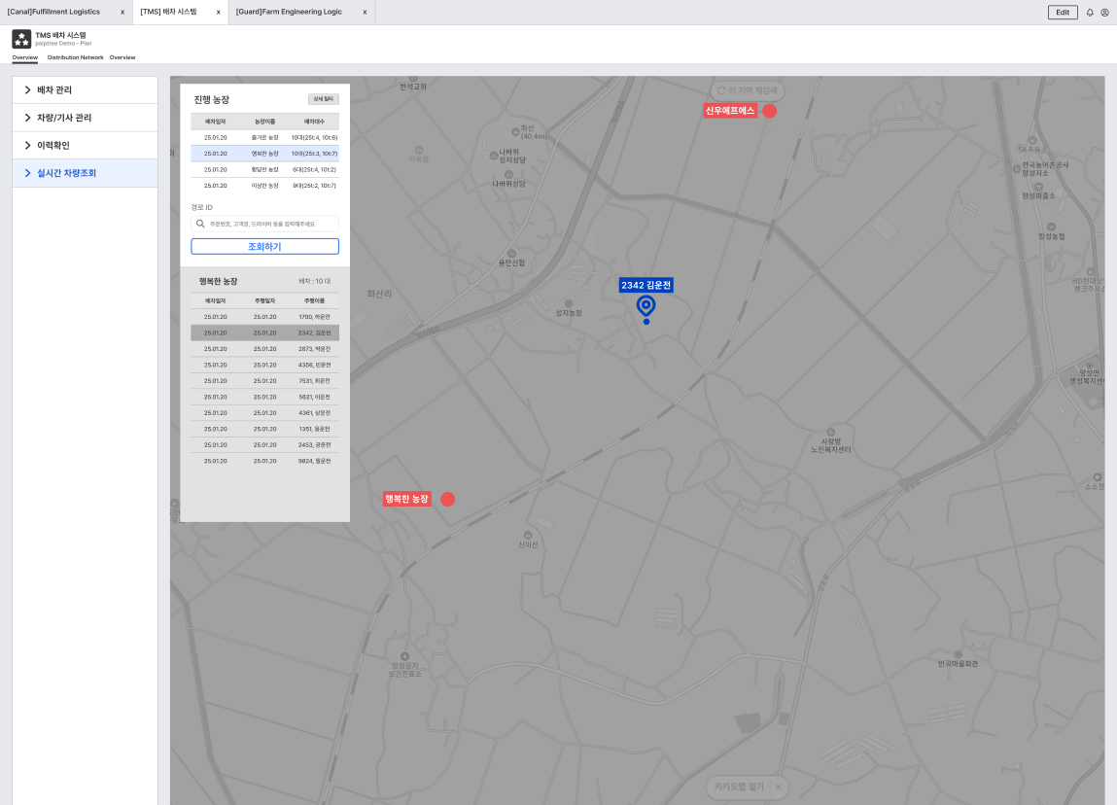This screenshot has height=805, width=1117.
Task: Expand the 이력확인 section
Action: (x=85, y=145)
